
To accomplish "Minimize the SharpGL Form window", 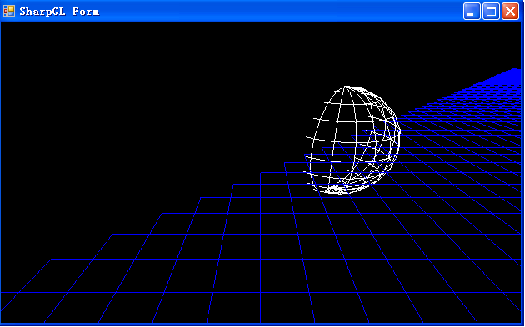I will (472, 12).
